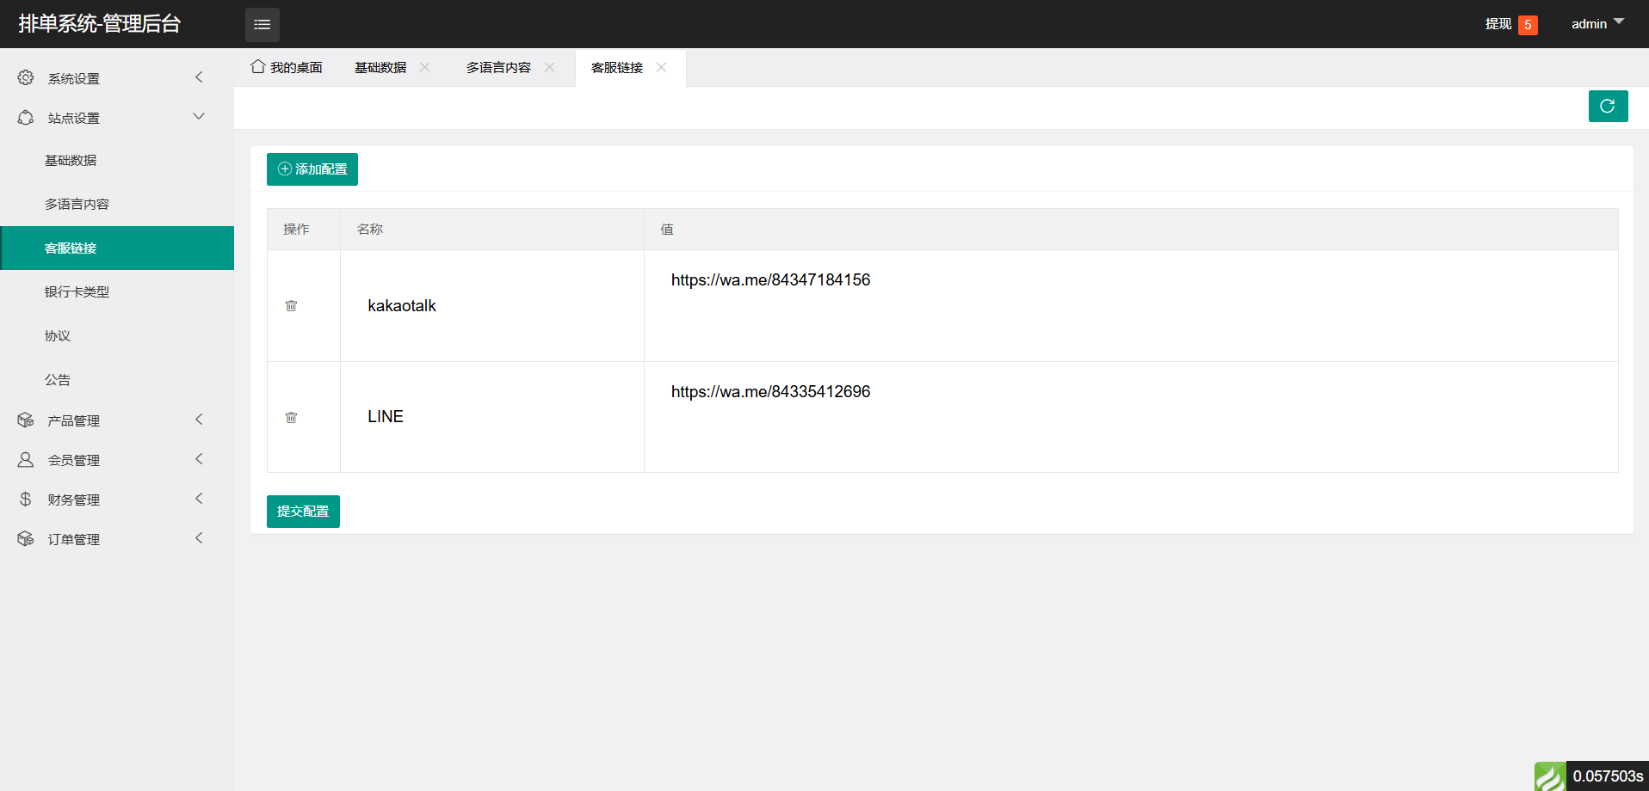Expand the 财务管理 menu chevron
This screenshot has height=791, width=1649.
[x=199, y=499]
